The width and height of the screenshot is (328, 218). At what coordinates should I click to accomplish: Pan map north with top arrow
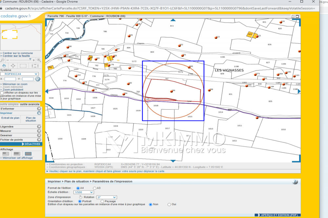point(173,20)
